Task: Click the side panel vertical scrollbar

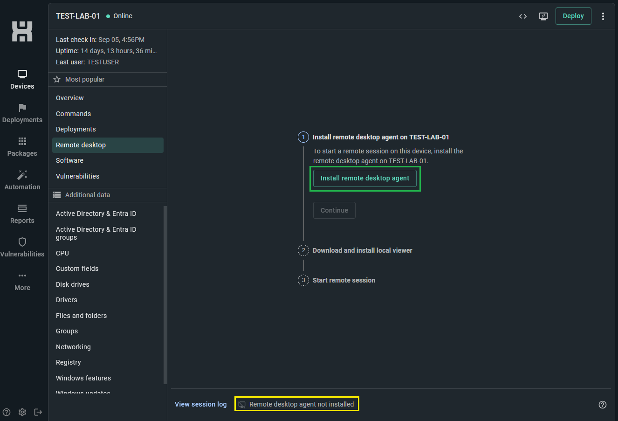Action: tap(165, 295)
